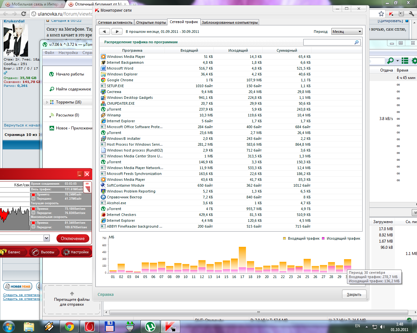Click Kaspersky virtual keyboard extension icon
Screen dimensions: 417x333
401,14
